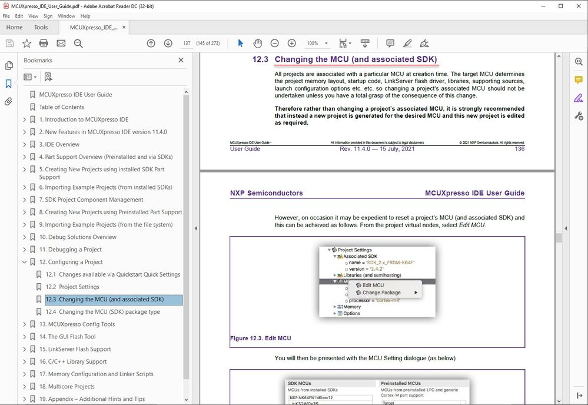Click the Save file icon
The width and height of the screenshot is (588, 405).
pyautogui.click(x=10, y=43)
